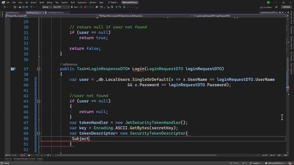Open the Extensions menu

[x=82, y=2]
